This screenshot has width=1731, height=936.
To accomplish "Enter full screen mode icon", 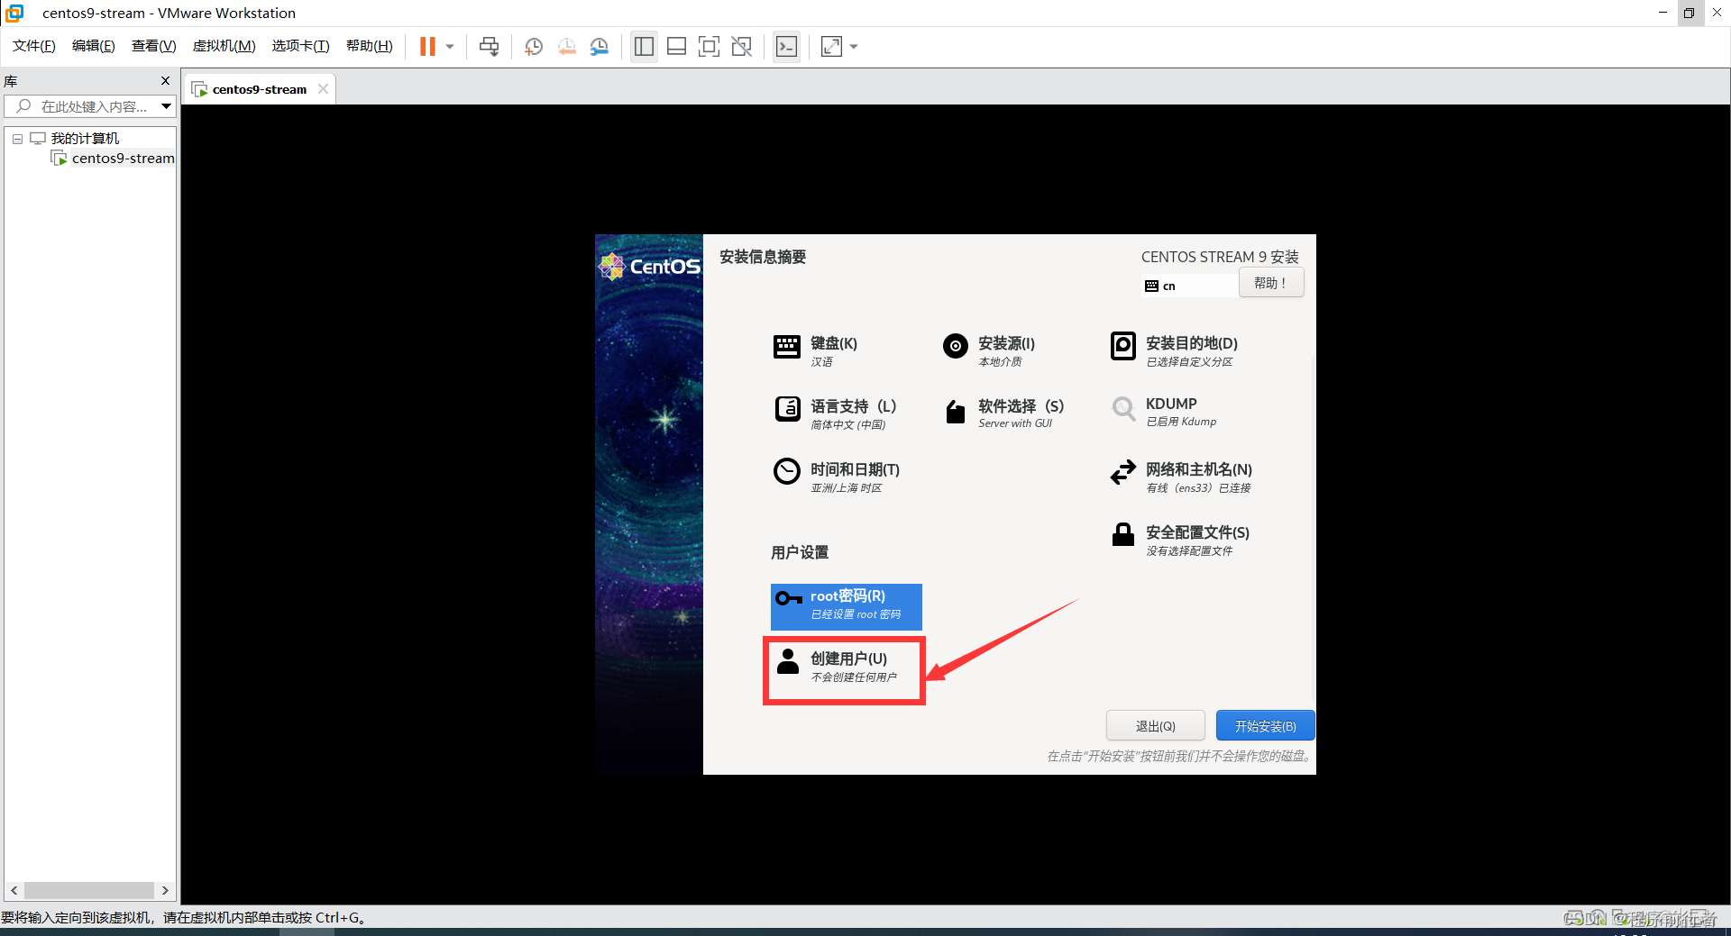I will click(709, 46).
